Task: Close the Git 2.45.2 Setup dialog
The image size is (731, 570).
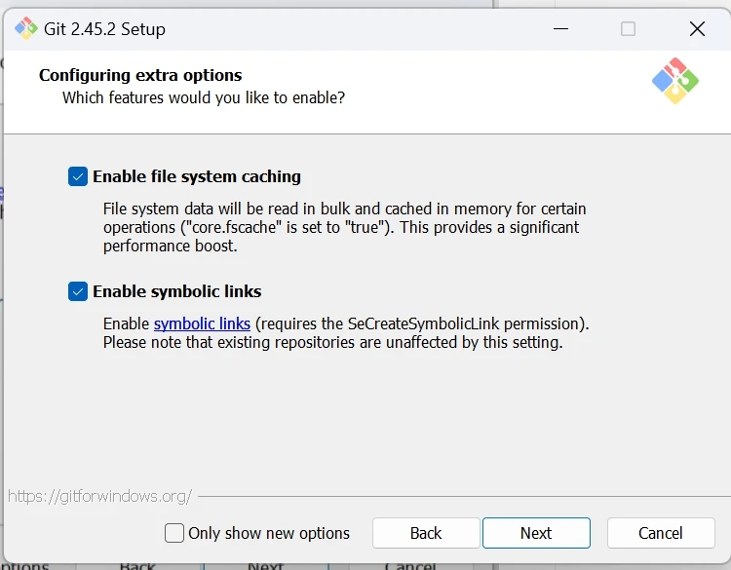Action: pyautogui.click(x=697, y=29)
